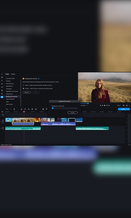The height and width of the screenshot is (218, 131).
Task: Click the snapshot camera icon under preview
Action: [127, 105]
